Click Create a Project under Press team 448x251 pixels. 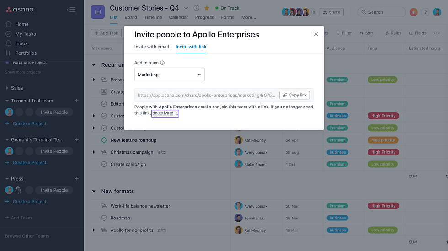26,202
